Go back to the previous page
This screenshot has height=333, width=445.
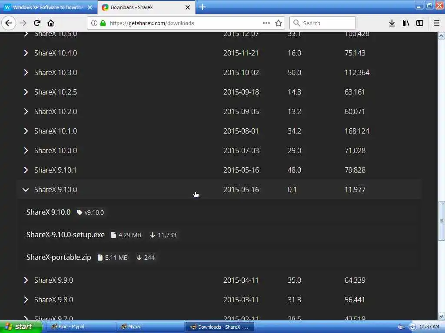pos(9,23)
